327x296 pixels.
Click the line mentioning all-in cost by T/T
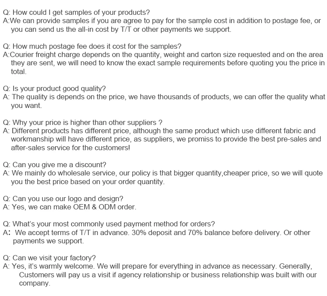[121, 29]
